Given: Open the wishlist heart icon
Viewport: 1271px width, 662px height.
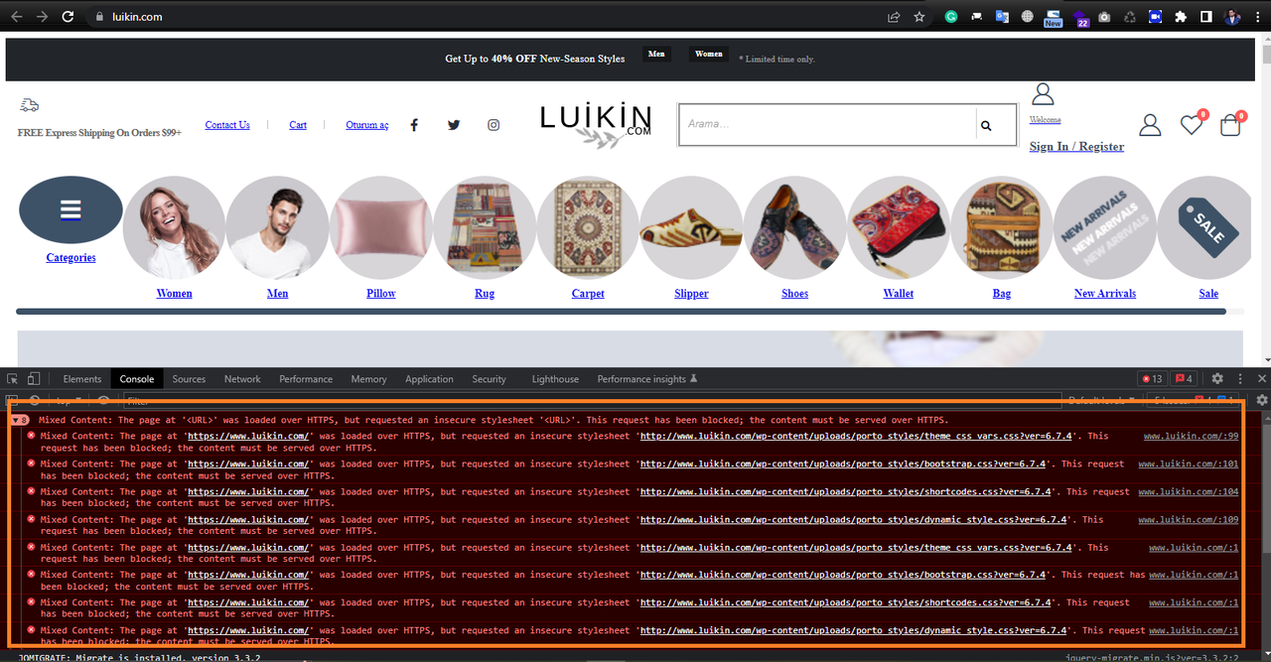Looking at the screenshot, I should (1192, 125).
